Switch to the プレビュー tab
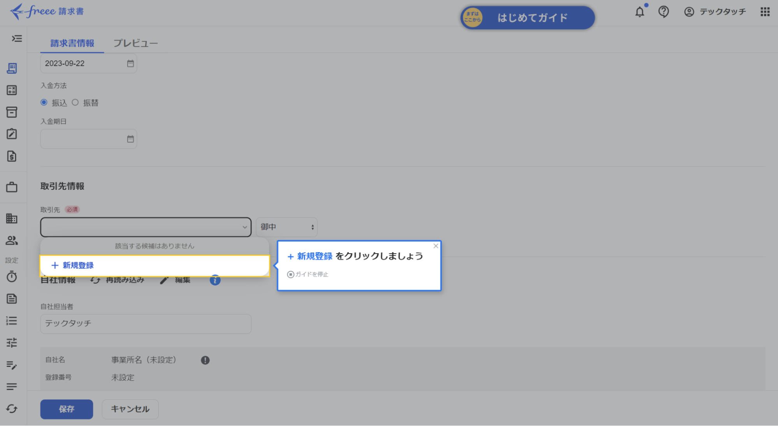 click(x=135, y=43)
